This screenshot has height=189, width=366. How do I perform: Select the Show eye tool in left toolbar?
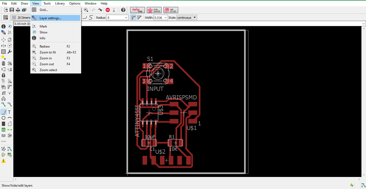10,26
